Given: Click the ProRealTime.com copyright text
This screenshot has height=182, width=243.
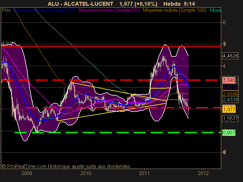Looking at the screenshot, I should [x=66, y=166].
